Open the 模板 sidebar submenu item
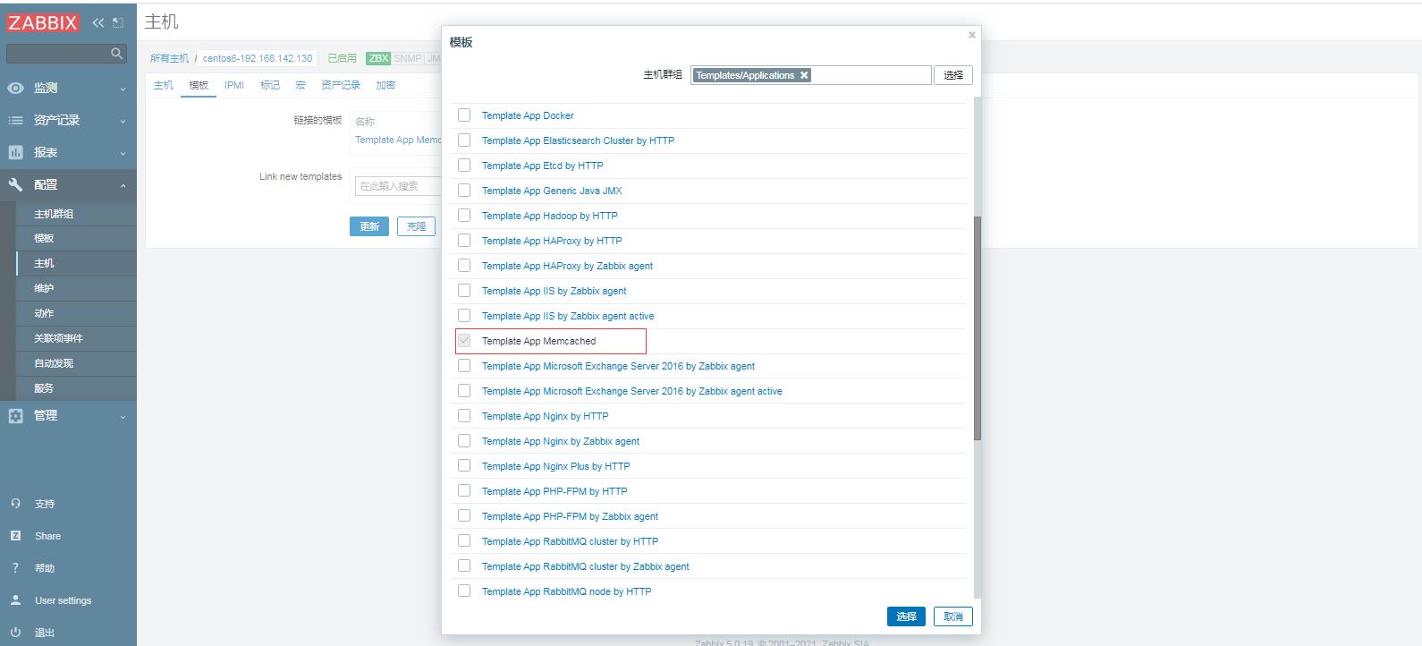The height and width of the screenshot is (646, 1422). click(44, 238)
